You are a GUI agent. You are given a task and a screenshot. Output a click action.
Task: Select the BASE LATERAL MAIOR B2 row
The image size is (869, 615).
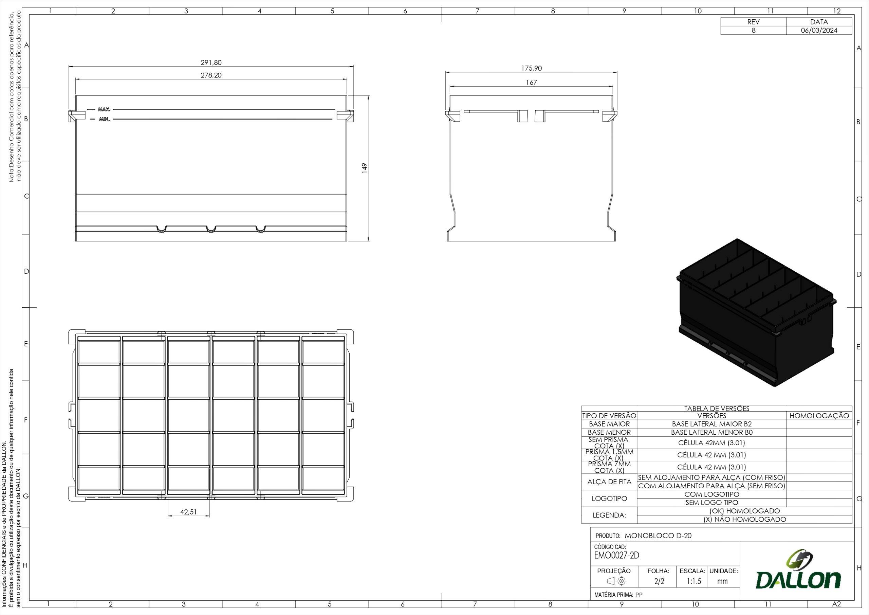point(711,424)
